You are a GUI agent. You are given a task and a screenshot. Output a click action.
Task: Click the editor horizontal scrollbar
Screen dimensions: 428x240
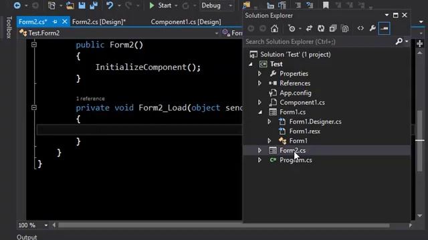(223, 225)
